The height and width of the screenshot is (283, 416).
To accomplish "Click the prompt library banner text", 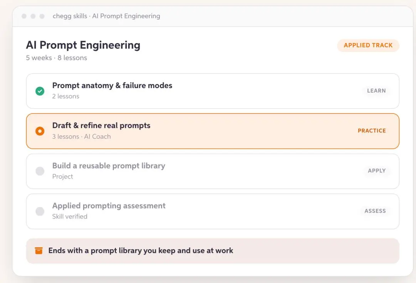I will [141, 250].
